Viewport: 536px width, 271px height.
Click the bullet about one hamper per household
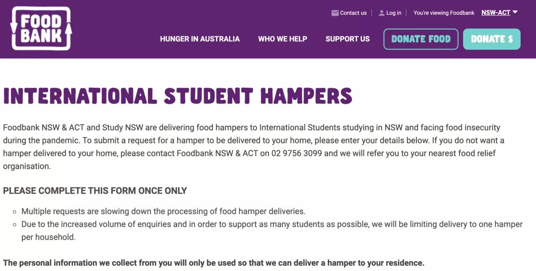click(x=272, y=231)
